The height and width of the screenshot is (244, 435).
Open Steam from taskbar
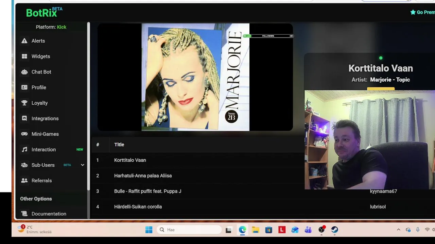tap(335, 230)
